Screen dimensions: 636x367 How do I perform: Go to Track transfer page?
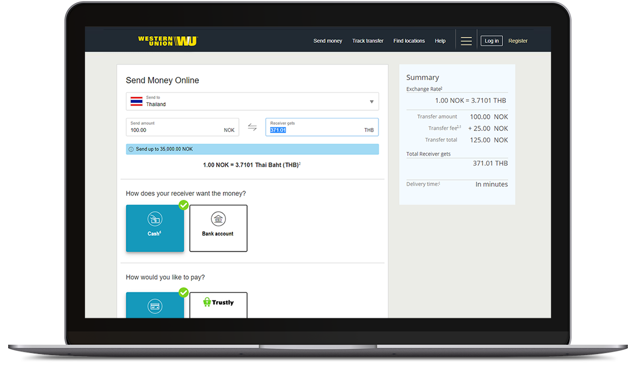click(368, 41)
